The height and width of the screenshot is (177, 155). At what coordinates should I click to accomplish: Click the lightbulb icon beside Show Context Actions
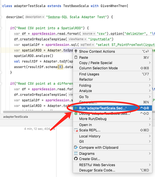click(x=76, y=51)
